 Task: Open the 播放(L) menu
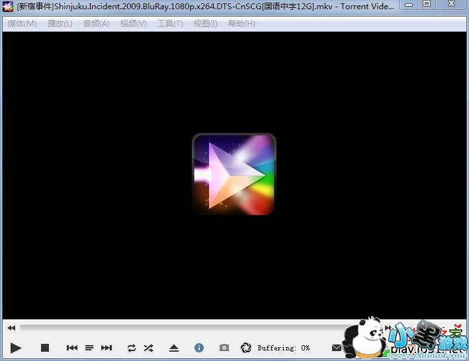coord(60,24)
